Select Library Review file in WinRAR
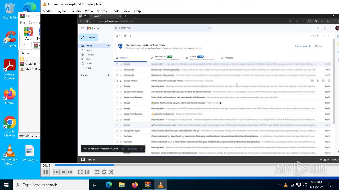Image resolution: width=339 pixels, height=190 pixels. pos(30,69)
